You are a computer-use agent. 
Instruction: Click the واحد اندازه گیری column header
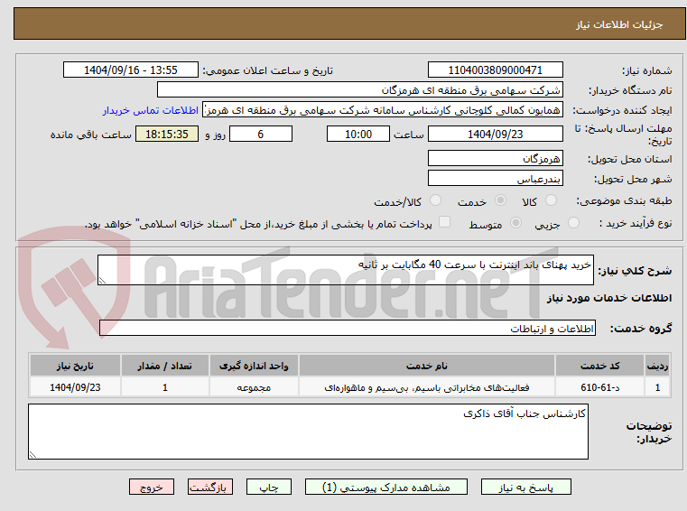tap(254, 366)
